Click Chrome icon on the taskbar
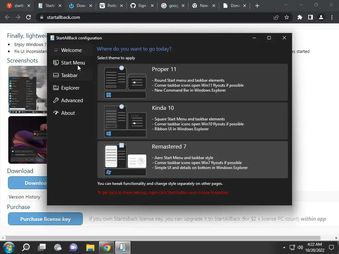 click(x=107, y=247)
